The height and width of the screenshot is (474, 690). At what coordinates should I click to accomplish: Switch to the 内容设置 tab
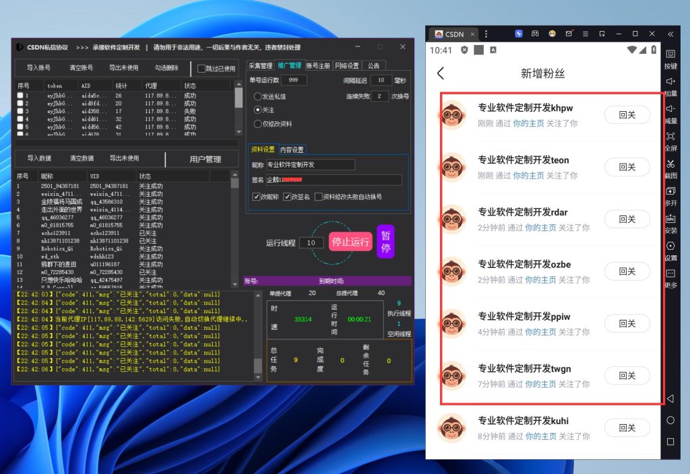[292, 149]
